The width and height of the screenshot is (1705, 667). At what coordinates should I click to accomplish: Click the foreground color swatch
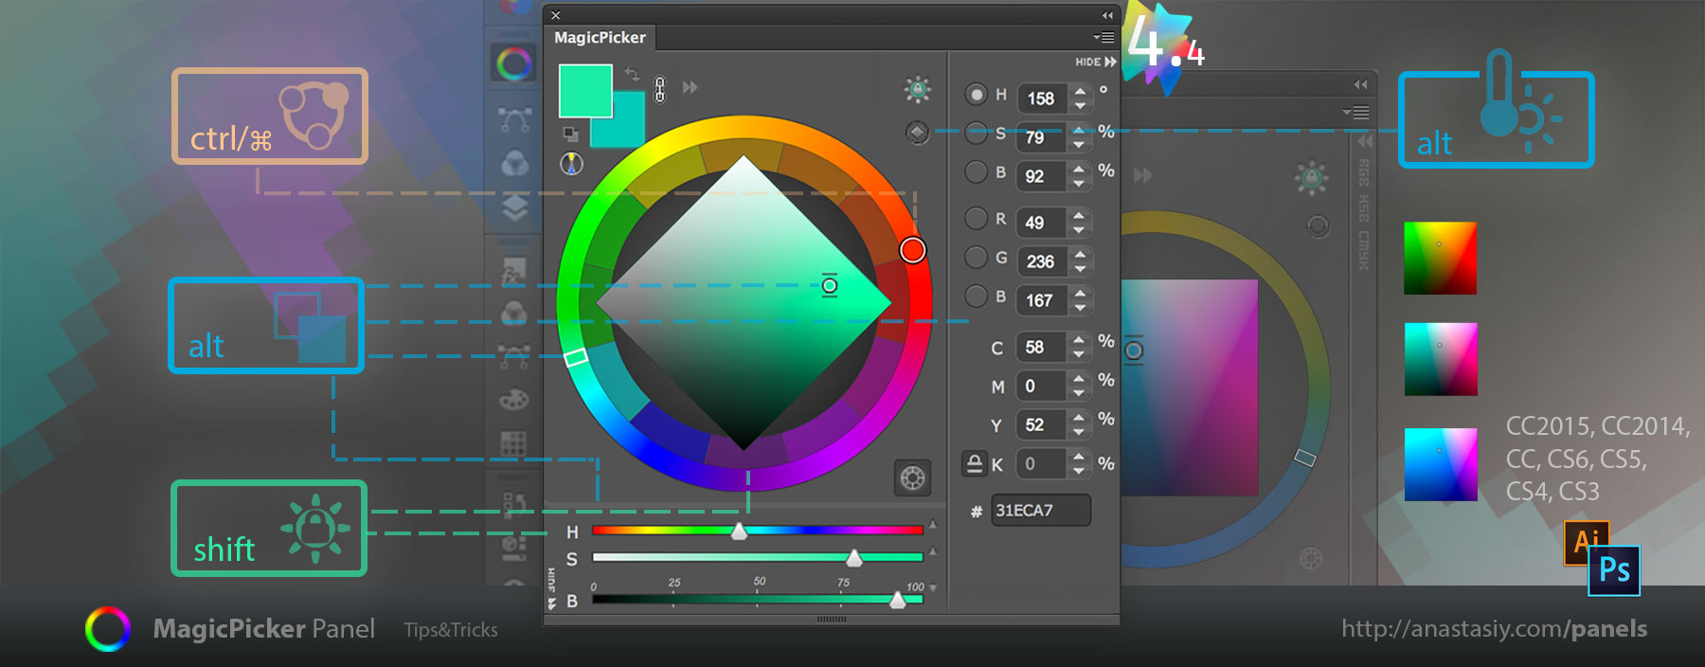(585, 91)
